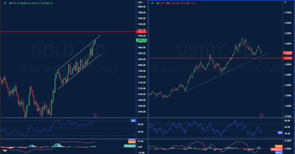Click the 1640.00 price scale value
Image resolution: width=295 pixels, height=154 pixels.
click(142, 112)
